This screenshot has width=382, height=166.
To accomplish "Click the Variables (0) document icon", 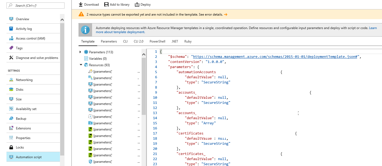I will [x=86, y=58].
